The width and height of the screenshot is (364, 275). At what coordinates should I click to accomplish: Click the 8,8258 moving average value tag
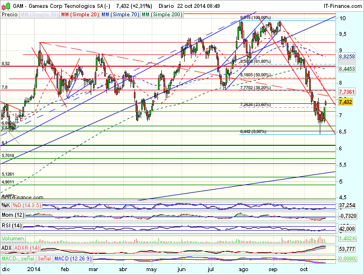point(347,57)
